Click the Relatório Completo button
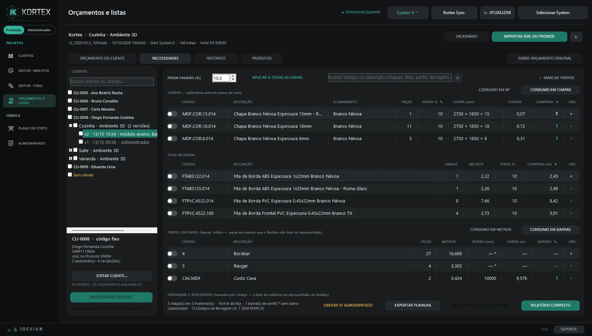The height and width of the screenshot is (336, 592). point(550,306)
